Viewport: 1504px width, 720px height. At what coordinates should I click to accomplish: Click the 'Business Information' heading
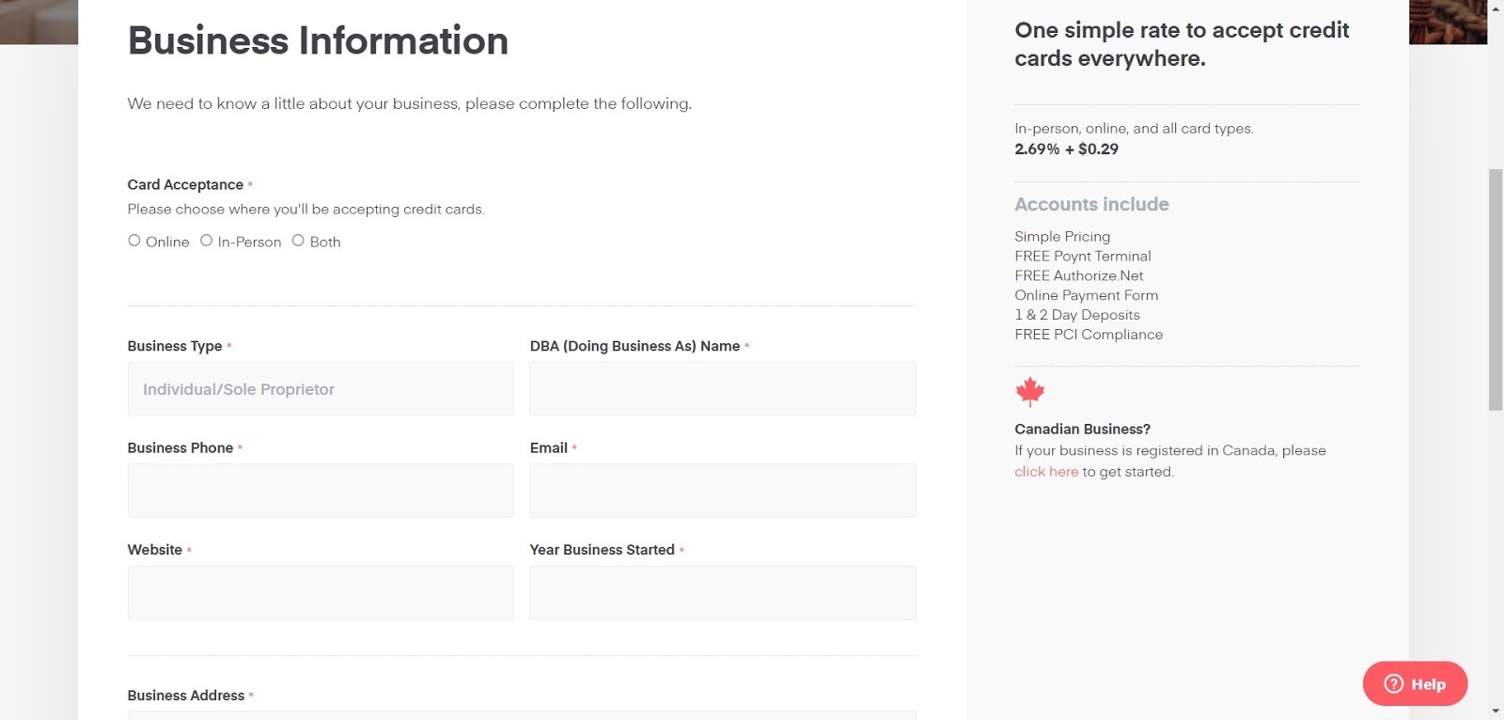(x=318, y=41)
